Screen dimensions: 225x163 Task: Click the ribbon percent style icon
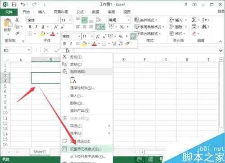click(121, 27)
